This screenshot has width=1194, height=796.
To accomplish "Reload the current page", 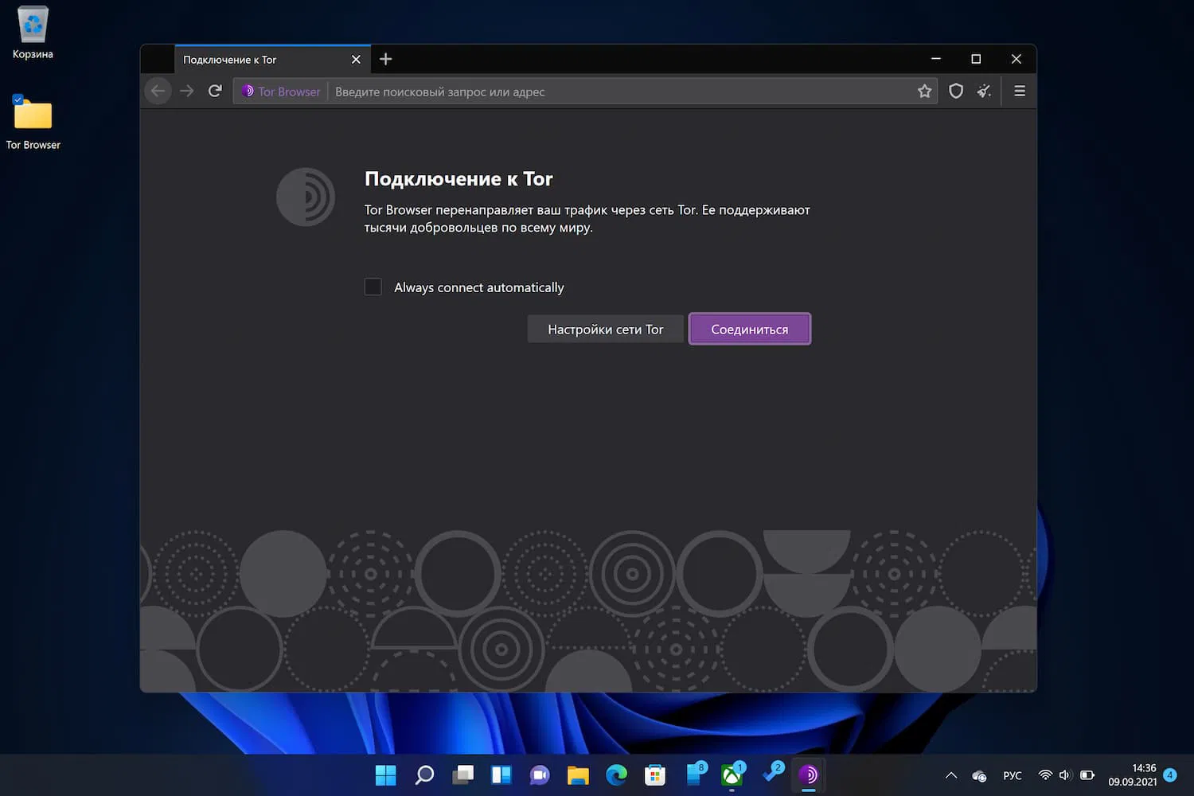I will tap(215, 92).
